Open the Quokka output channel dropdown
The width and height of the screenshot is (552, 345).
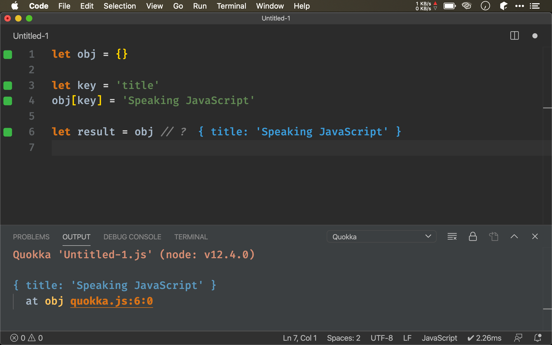point(381,237)
